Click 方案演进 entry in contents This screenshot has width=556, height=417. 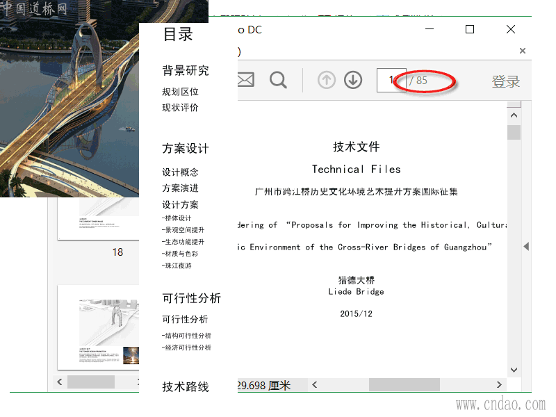pyautogui.click(x=180, y=188)
